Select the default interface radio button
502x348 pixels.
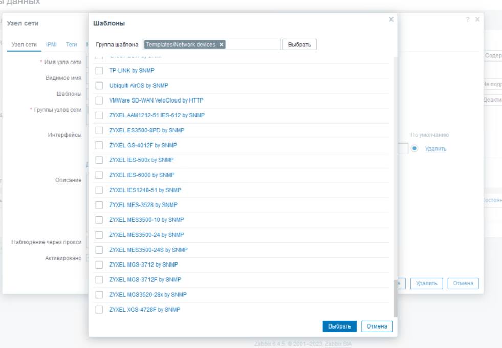tap(414, 148)
